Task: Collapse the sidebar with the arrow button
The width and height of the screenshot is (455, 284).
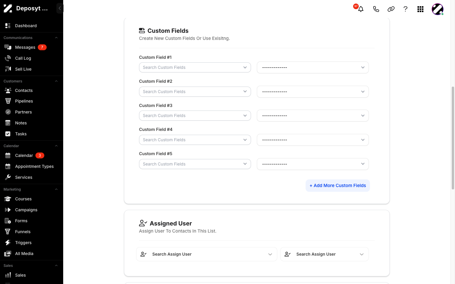Action: [60, 8]
